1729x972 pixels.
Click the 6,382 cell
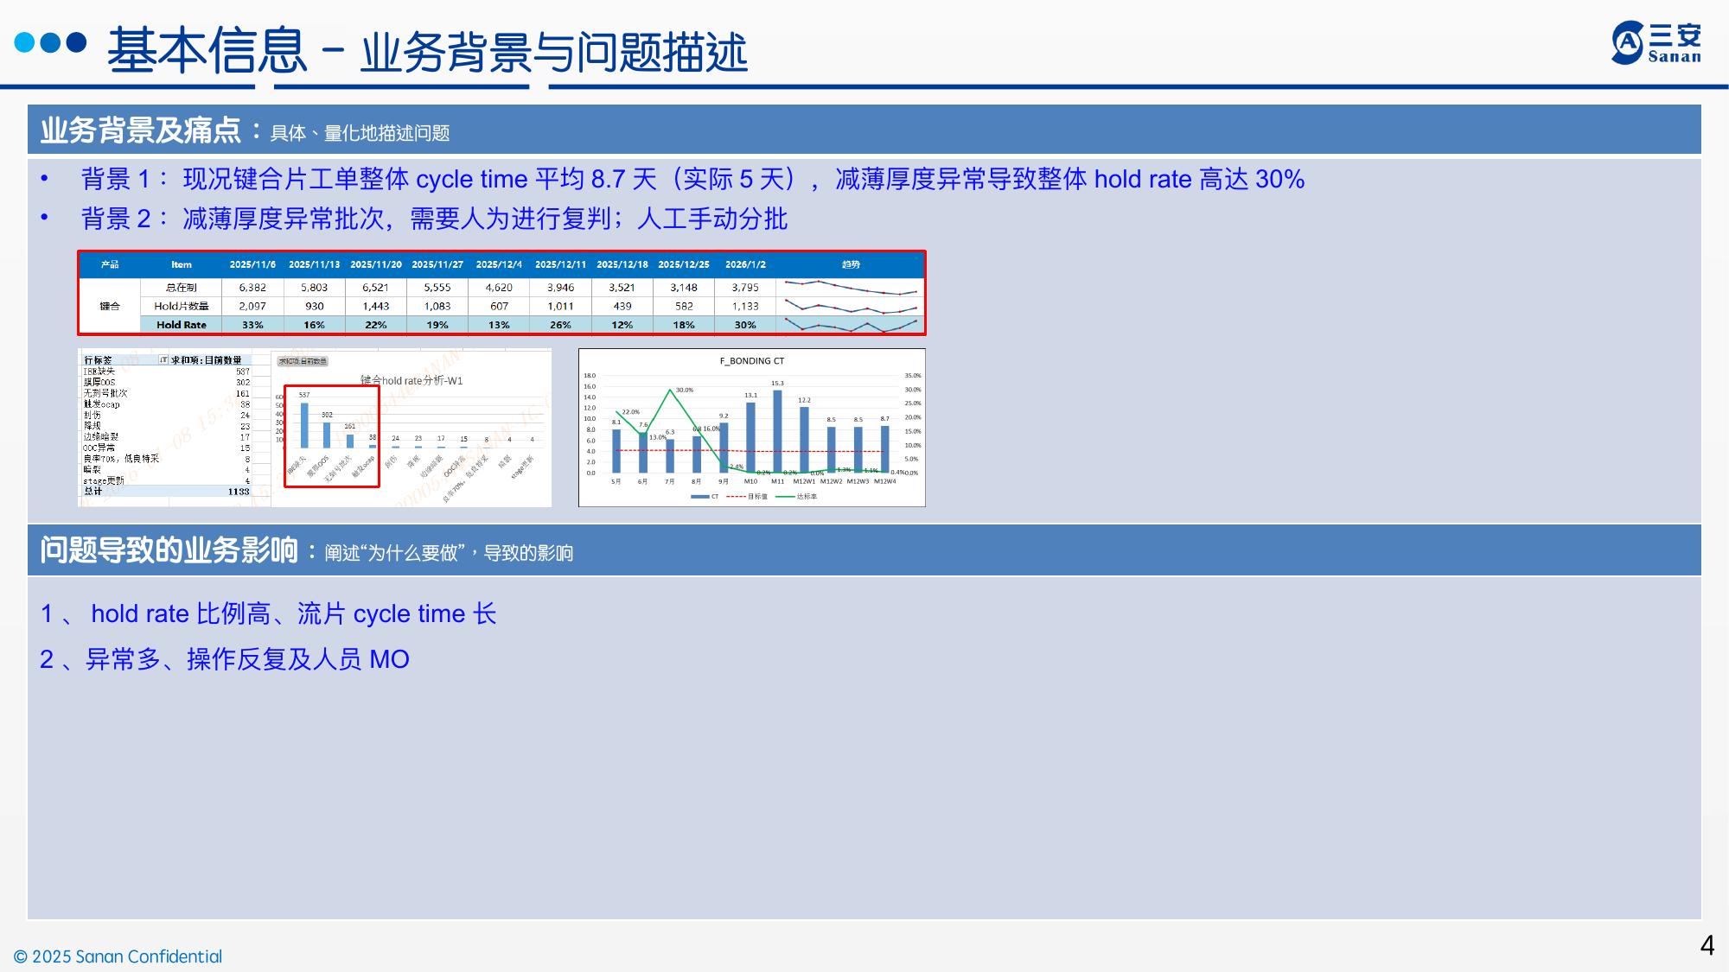(x=252, y=287)
